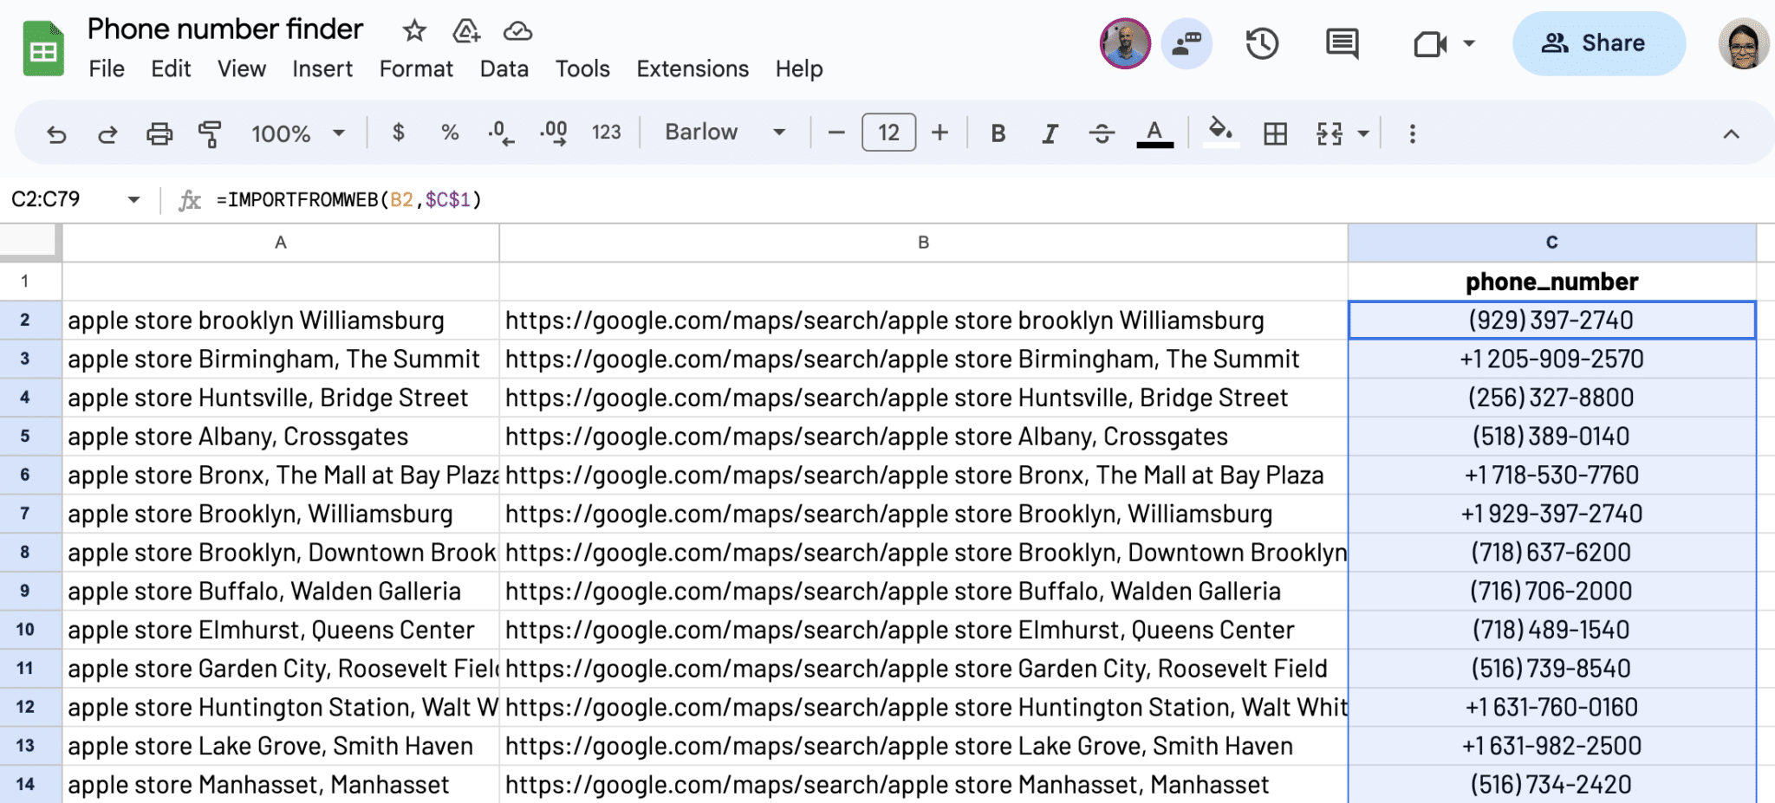This screenshot has height=803, width=1775.
Task: Apply percent format
Action: pyautogui.click(x=450, y=133)
